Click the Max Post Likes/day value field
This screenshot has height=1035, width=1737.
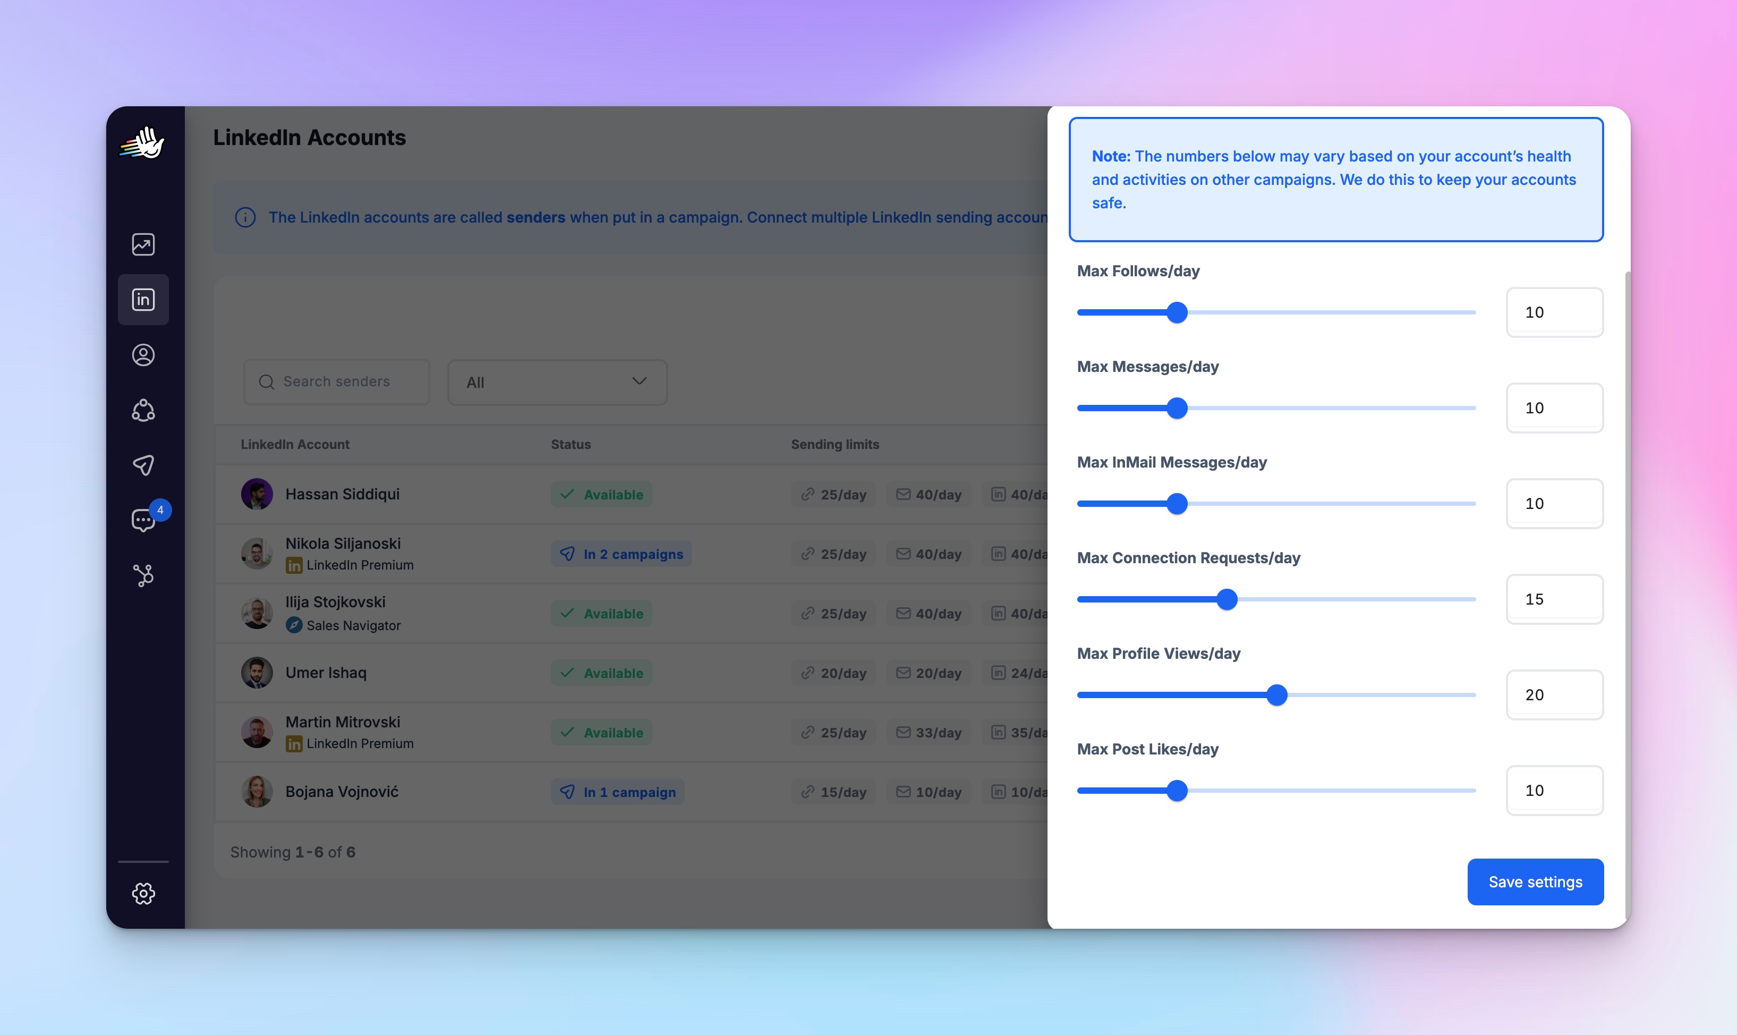click(x=1554, y=790)
